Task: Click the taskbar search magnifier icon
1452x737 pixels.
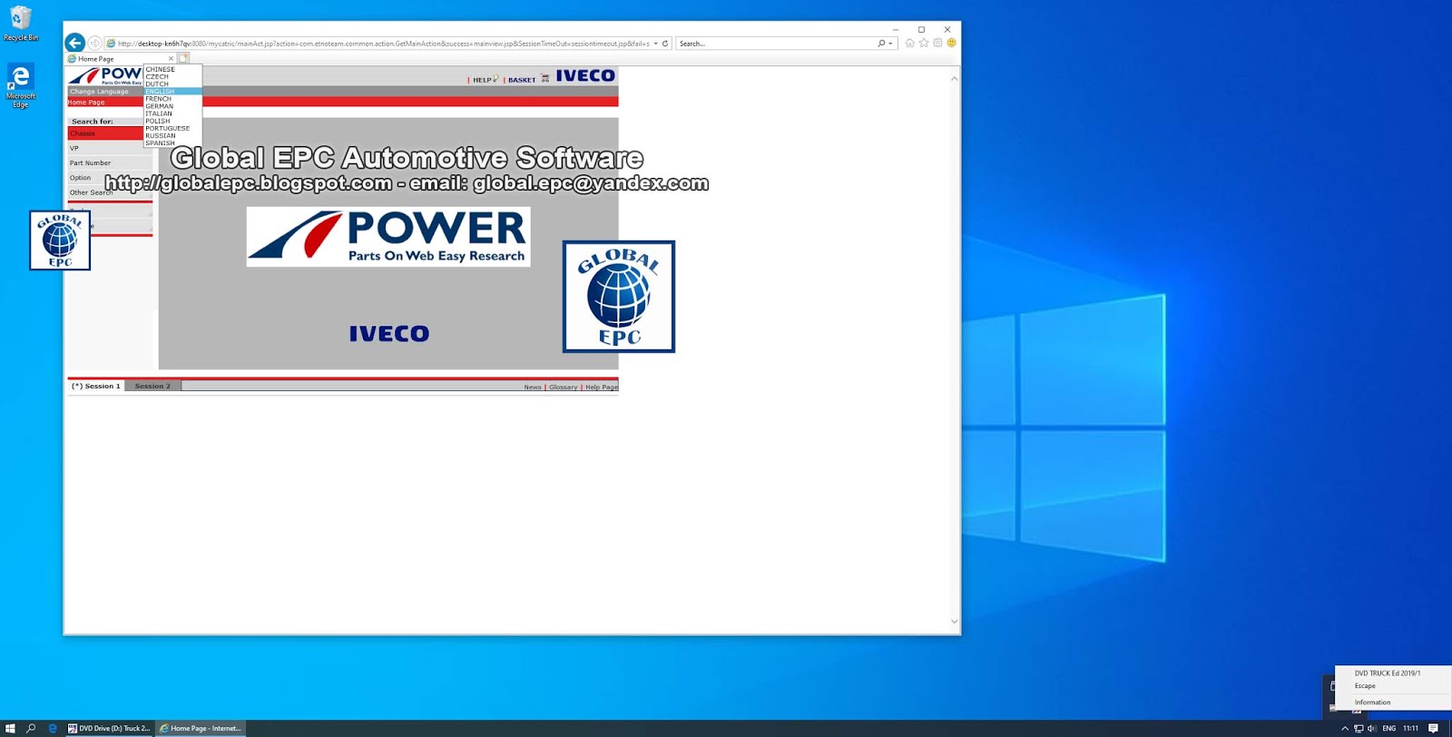Action: pyautogui.click(x=31, y=728)
